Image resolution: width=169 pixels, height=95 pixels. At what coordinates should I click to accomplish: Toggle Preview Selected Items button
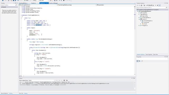pyautogui.click(x=159, y=5)
